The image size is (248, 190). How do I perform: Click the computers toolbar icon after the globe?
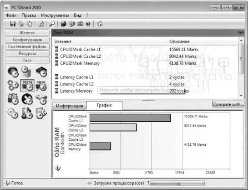point(72,24)
